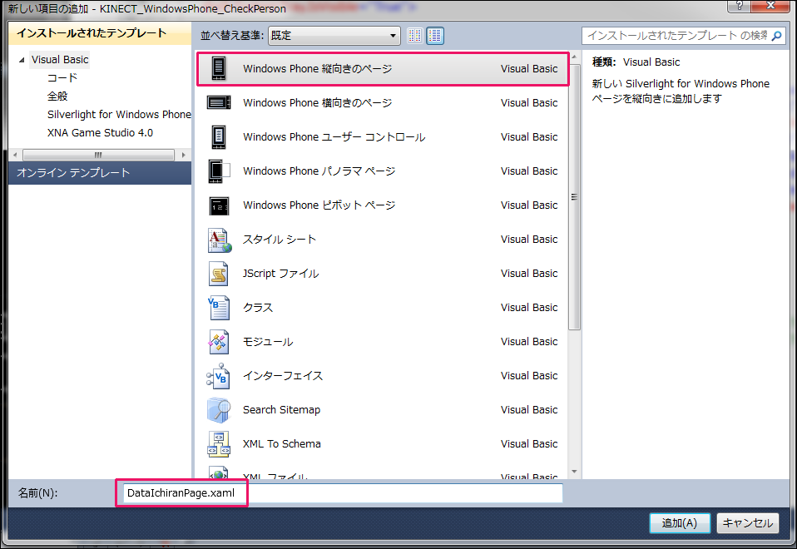Select the JScript ファイル template icon
Screen dimensions: 797x549
pyautogui.click(x=219, y=274)
